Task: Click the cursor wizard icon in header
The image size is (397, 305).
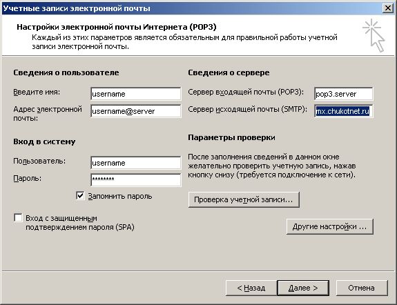Action: (374, 35)
